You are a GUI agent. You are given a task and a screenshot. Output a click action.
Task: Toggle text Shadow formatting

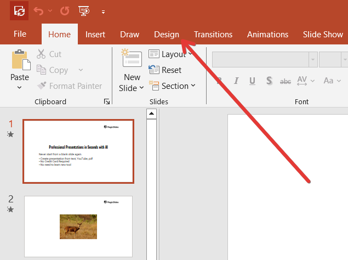click(269, 81)
